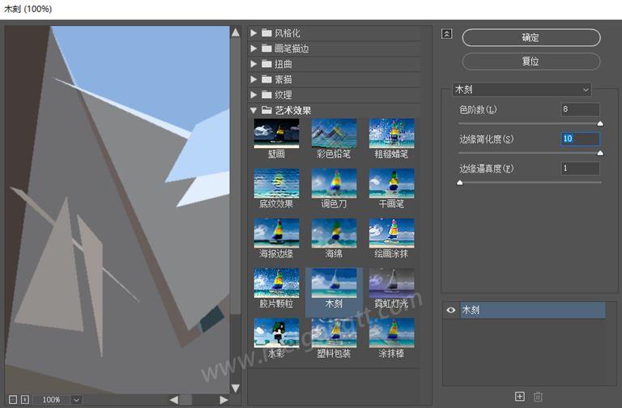Select the 绘画涂抹 filter thumbnail

point(391,233)
